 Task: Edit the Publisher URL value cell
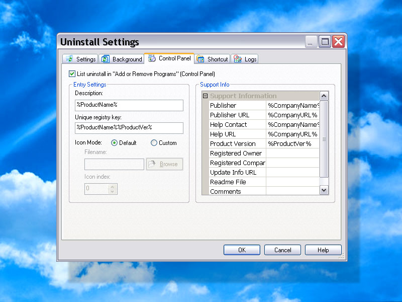[292, 115]
